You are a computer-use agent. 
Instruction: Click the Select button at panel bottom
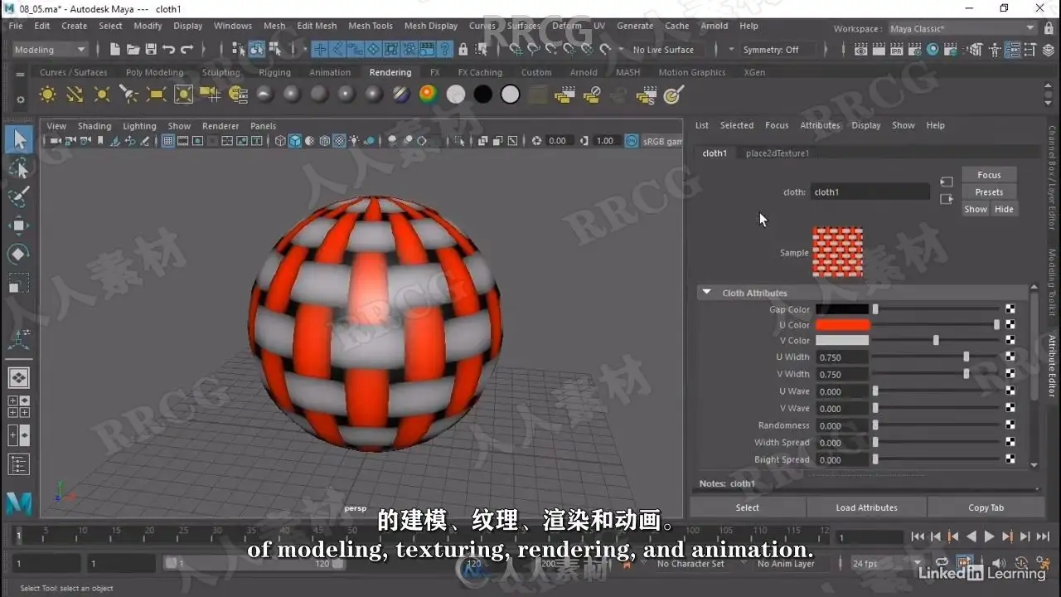tap(747, 507)
